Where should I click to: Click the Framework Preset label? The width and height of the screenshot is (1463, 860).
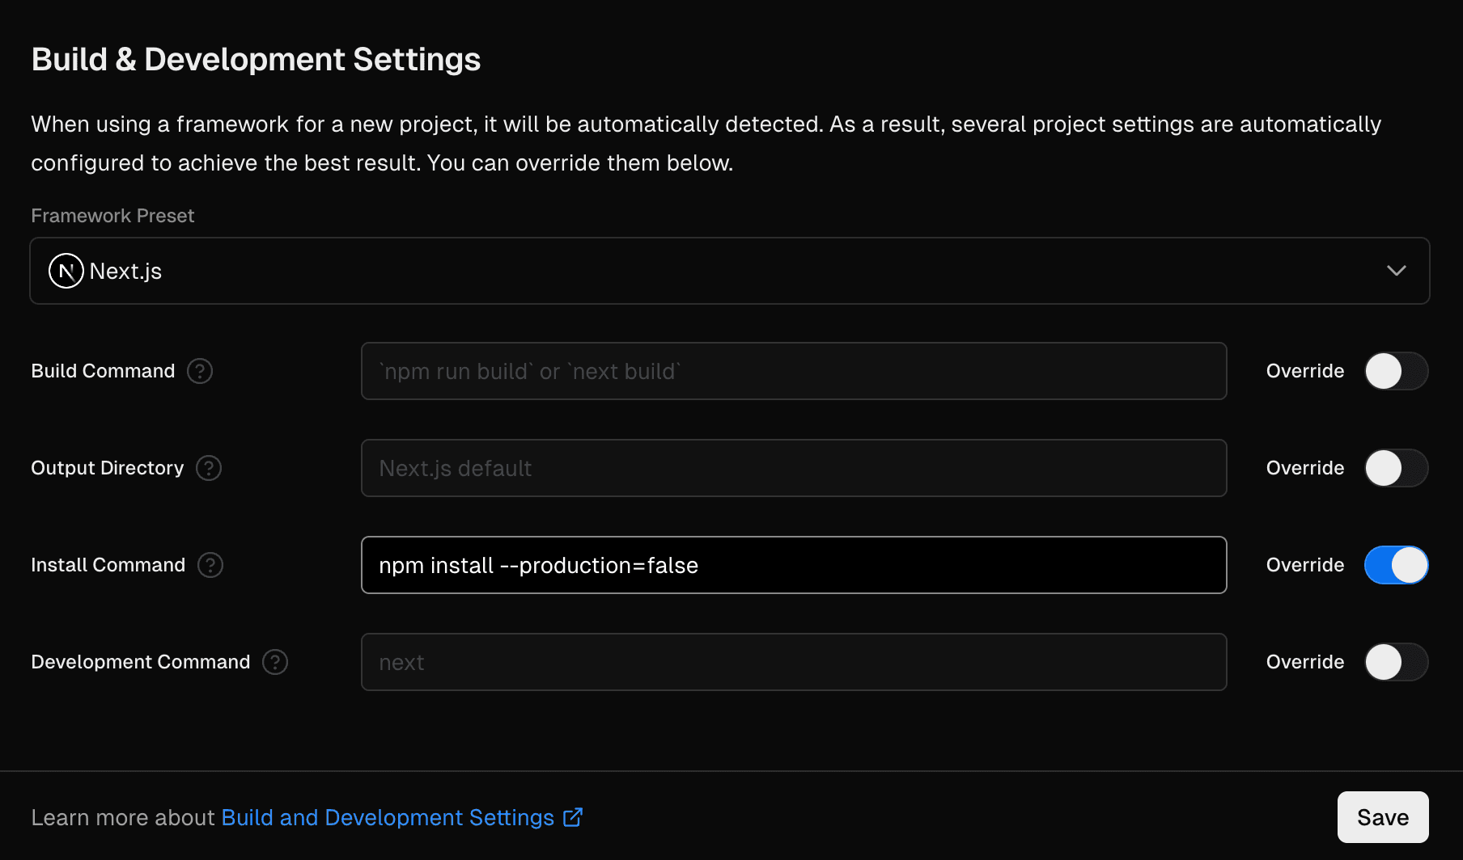click(x=112, y=215)
